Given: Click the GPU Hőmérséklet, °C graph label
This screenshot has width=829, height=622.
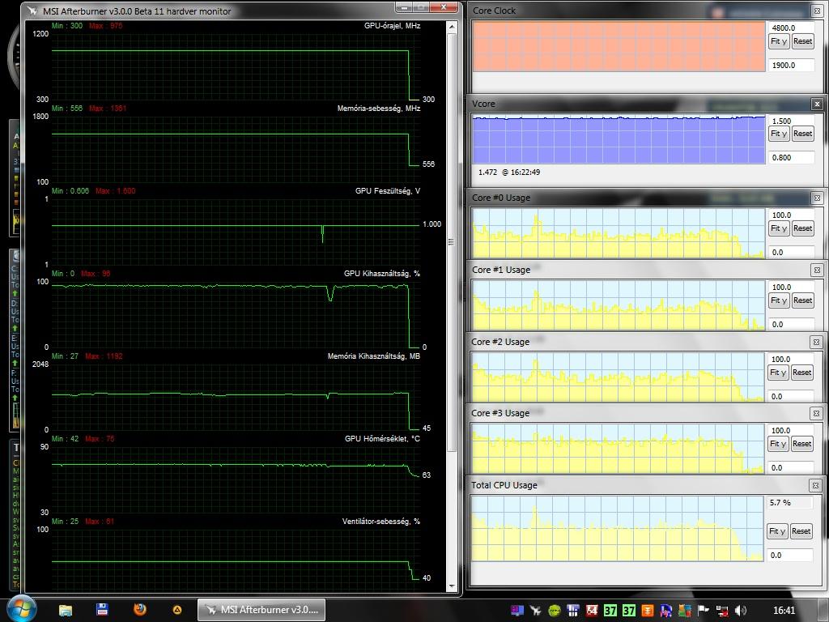Looking at the screenshot, I should [x=383, y=438].
